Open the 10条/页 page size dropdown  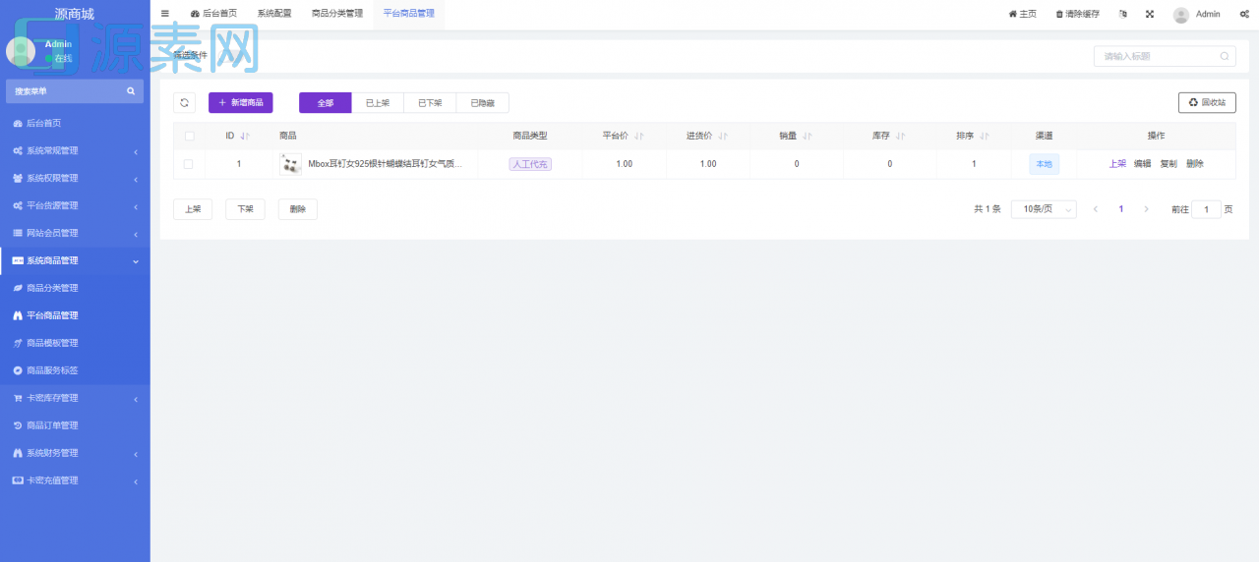pos(1044,209)
